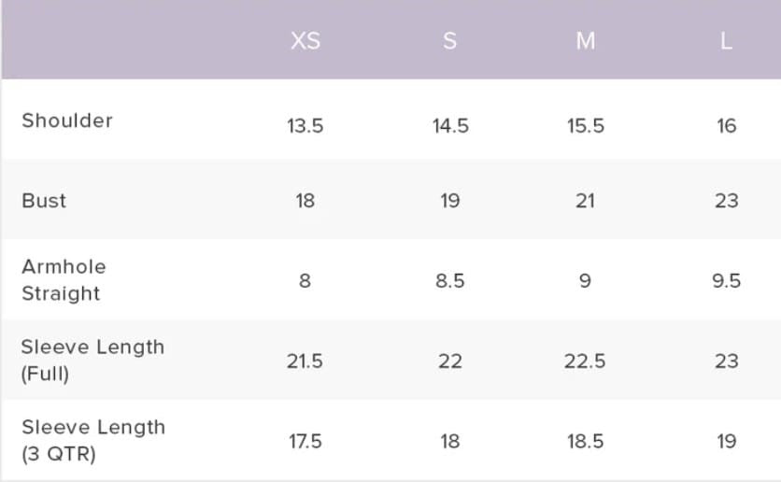Image resolution: width=781 pixels, height=482 pixels.
Task: Click the XS full sleeve value 21.5
Action: coord(305,361)
